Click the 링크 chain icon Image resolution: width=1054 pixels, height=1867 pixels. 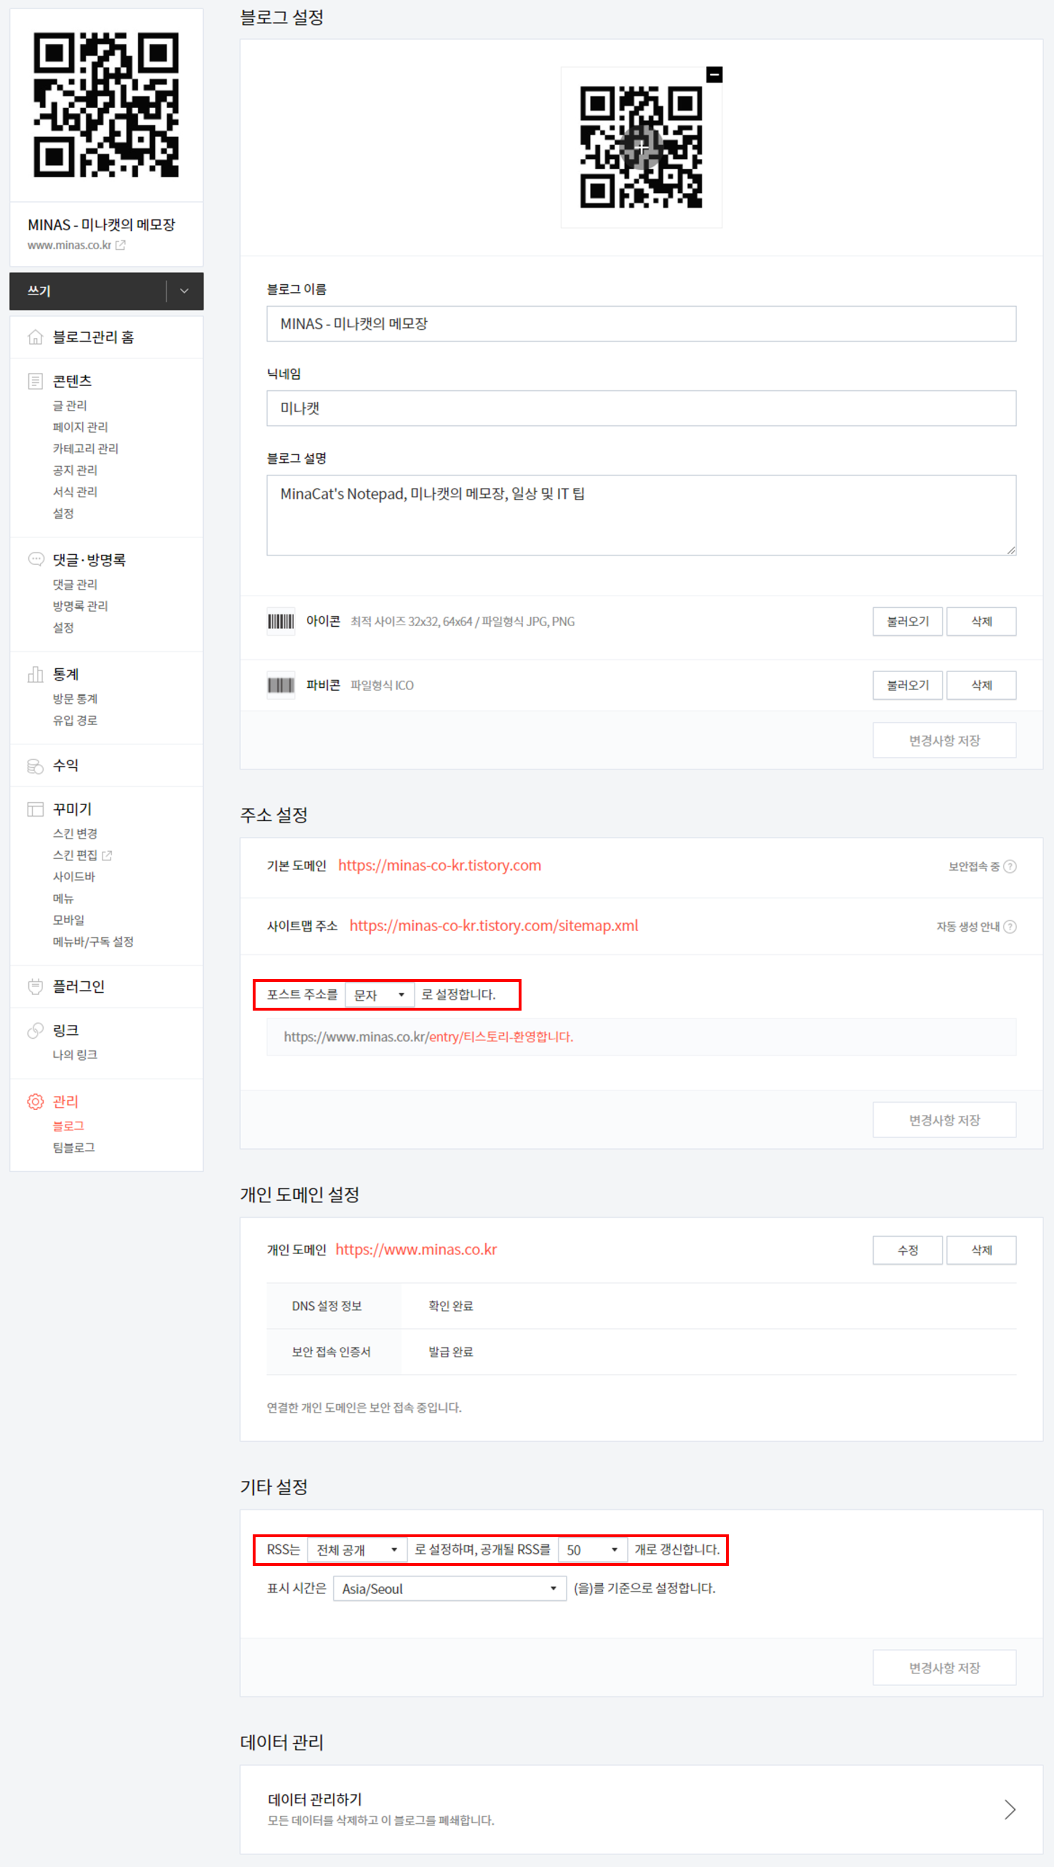pos(35,1031)
